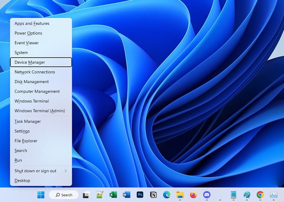Open Excel from the taskbar
Image resolution: width=284 pixels, height=202 pixels.
click(113, 195)
